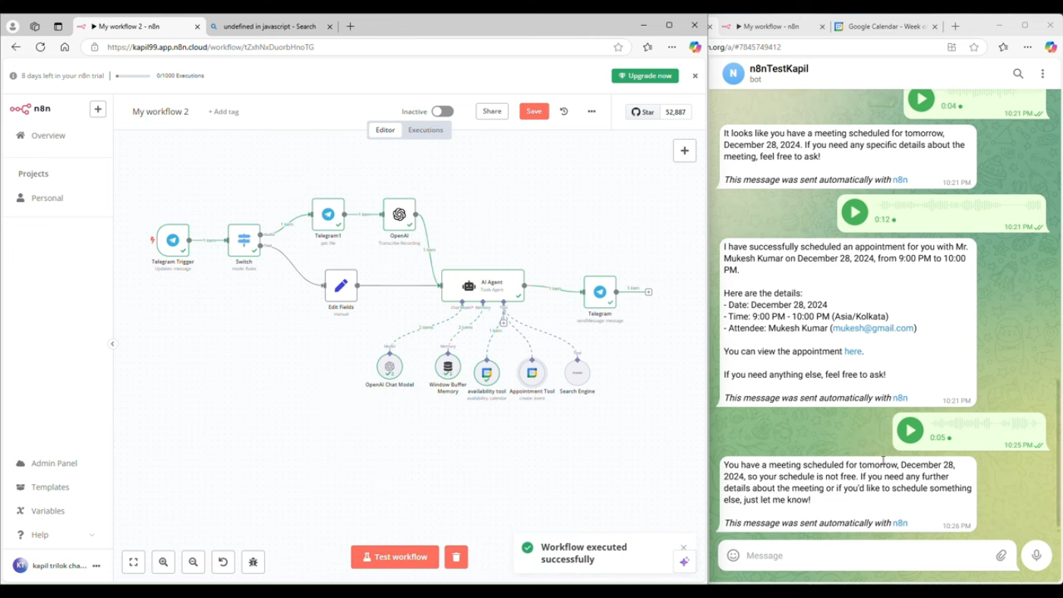Refresh the n8n browser page
Image resolution: width=1063 pixels, height=598 pixels.
click(40, 47)
